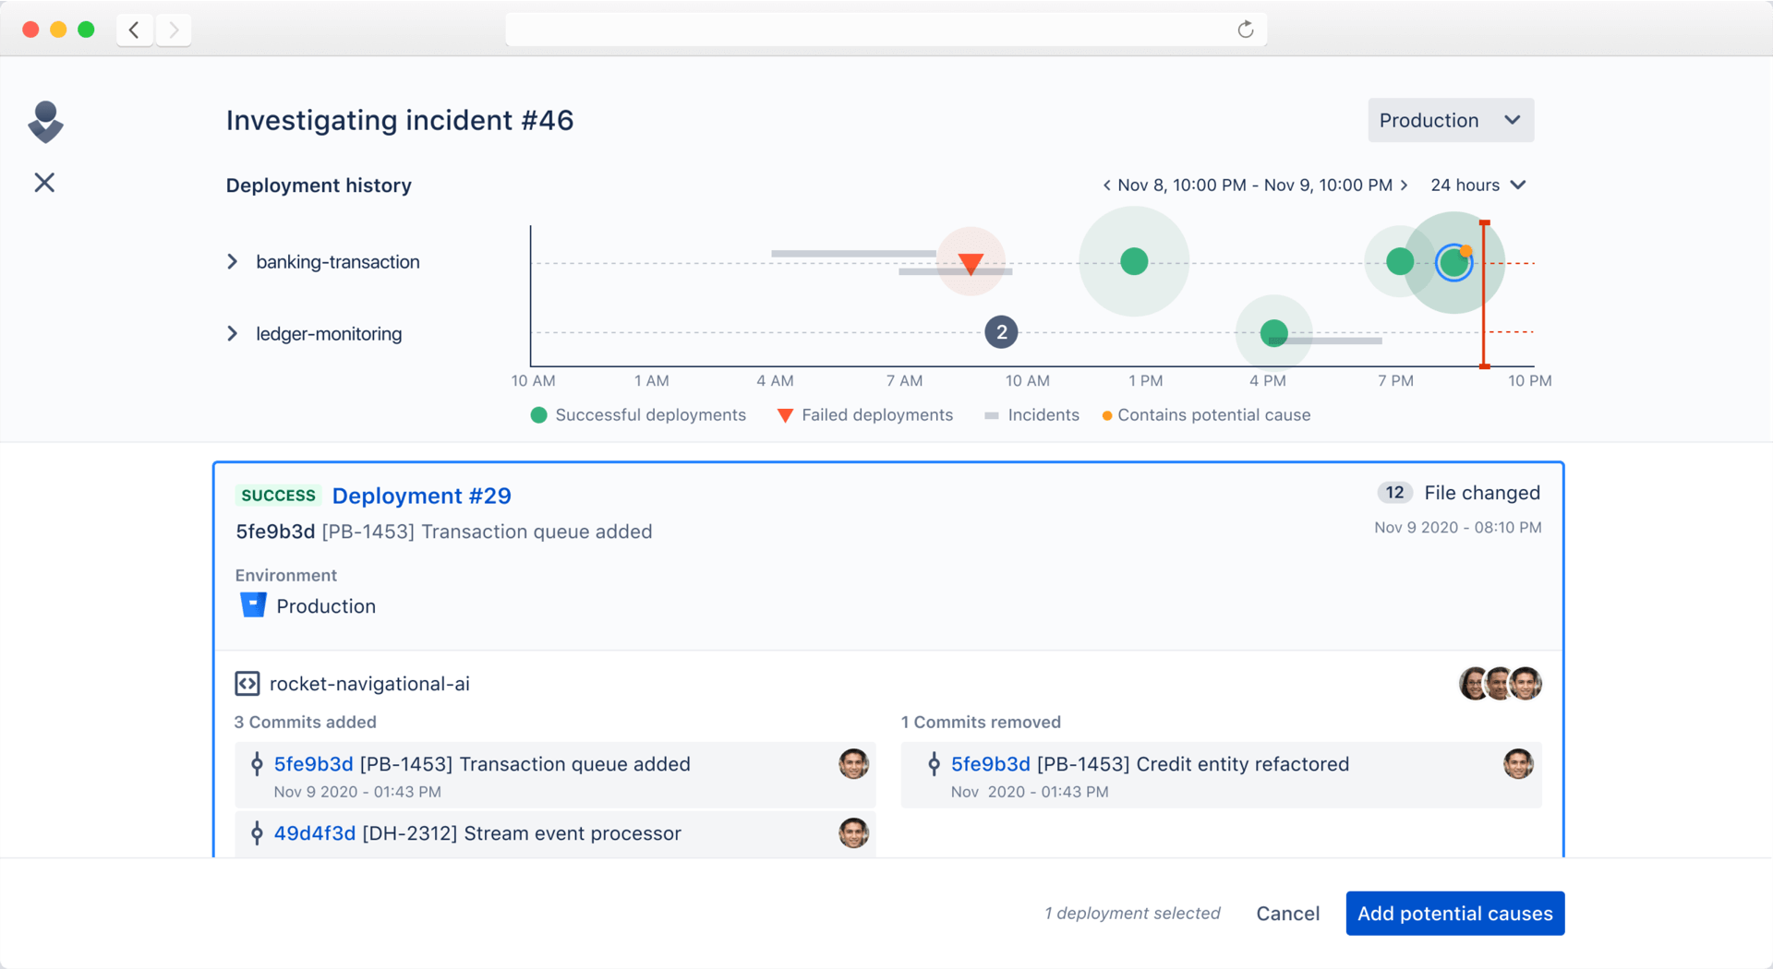Open commit 49d4f3d Stream event processor link

click(x=314, y=833)
